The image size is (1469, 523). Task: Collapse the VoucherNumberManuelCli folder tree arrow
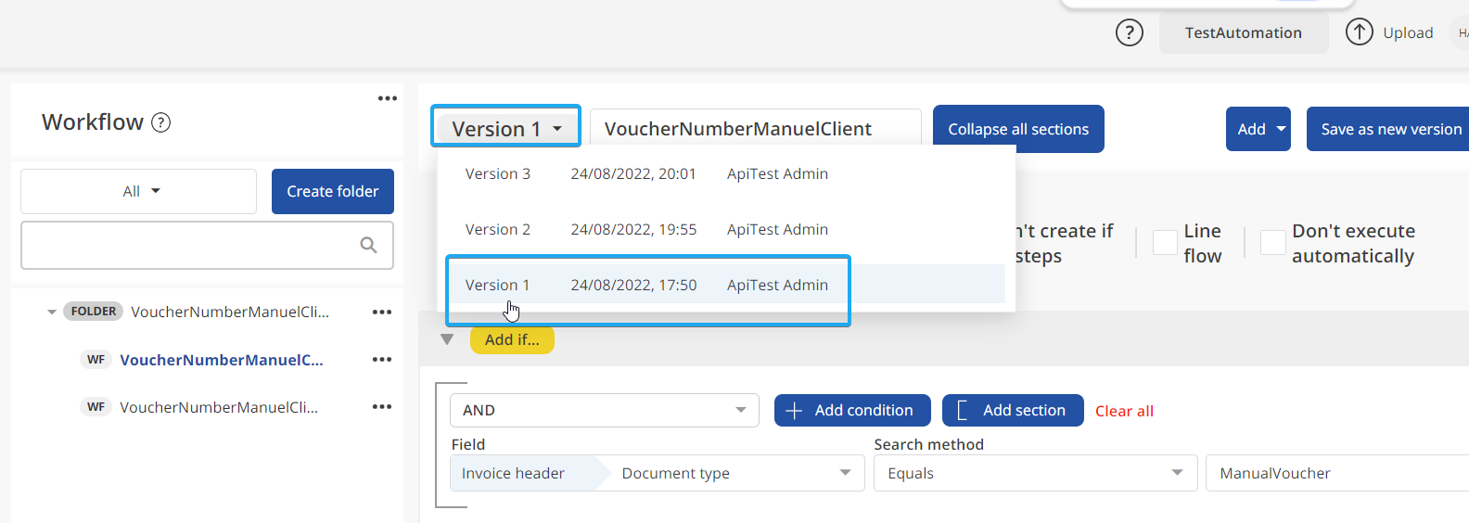pos(52,313)
